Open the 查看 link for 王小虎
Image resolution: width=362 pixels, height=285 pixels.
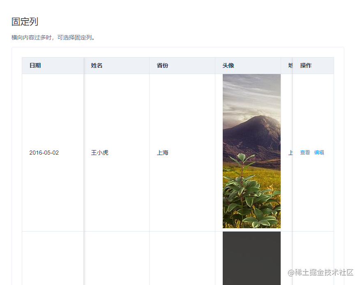pyautogui.click(x=305, y=153)
